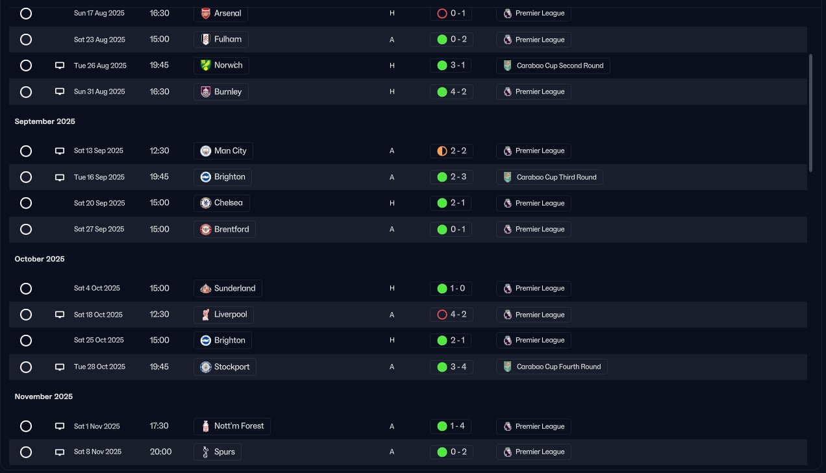Viewport: 826px width, 473px height.
Task: Open the 1 - 4 score at Nott'm Forest
Action: coord(451,426)
